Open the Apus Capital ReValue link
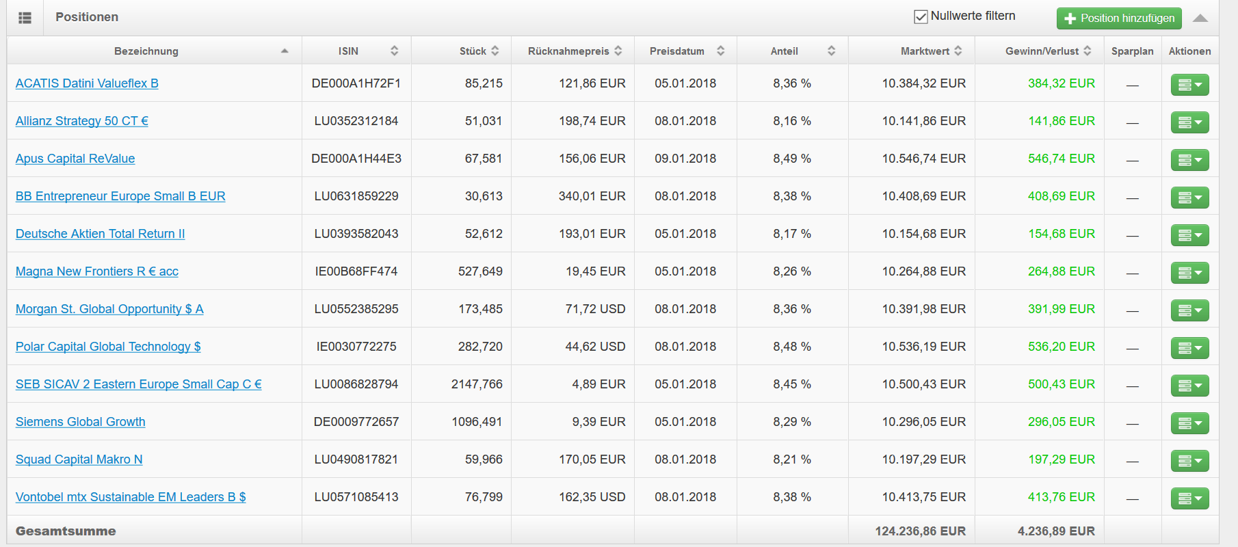This screenshot has height=547, width=1238. coord(75,159)
